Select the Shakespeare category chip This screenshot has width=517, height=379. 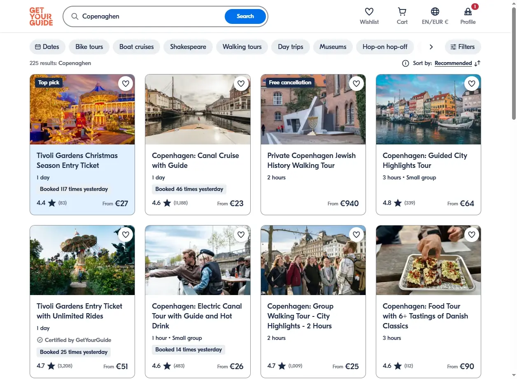188,47
